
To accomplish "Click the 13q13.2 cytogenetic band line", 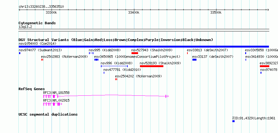I will (144, 30).
